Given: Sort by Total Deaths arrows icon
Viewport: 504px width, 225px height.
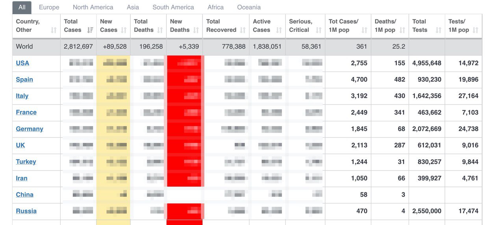Looking at the screenshot, I should (x=160, y=30).
